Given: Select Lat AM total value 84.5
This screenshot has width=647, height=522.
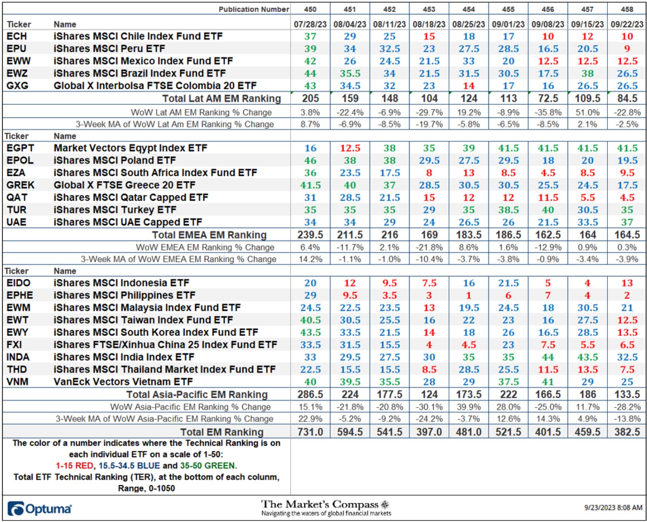Looking at the screenshot, I should (627, 99).
